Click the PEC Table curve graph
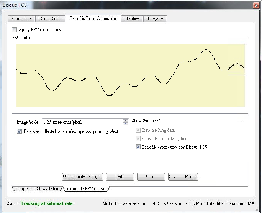 pyautogui.click(x=131, y=75)
